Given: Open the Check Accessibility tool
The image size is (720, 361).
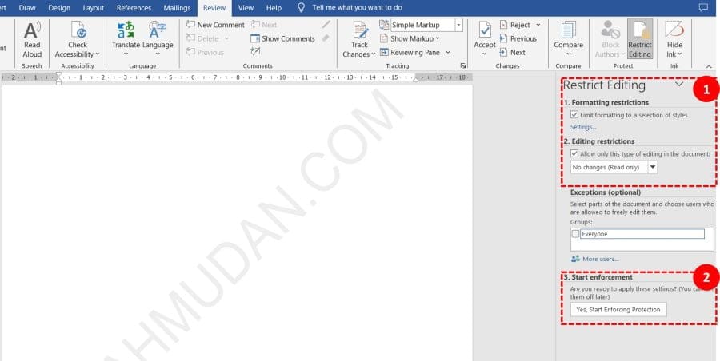Looking at the screenshot, I should pos(78,32).
